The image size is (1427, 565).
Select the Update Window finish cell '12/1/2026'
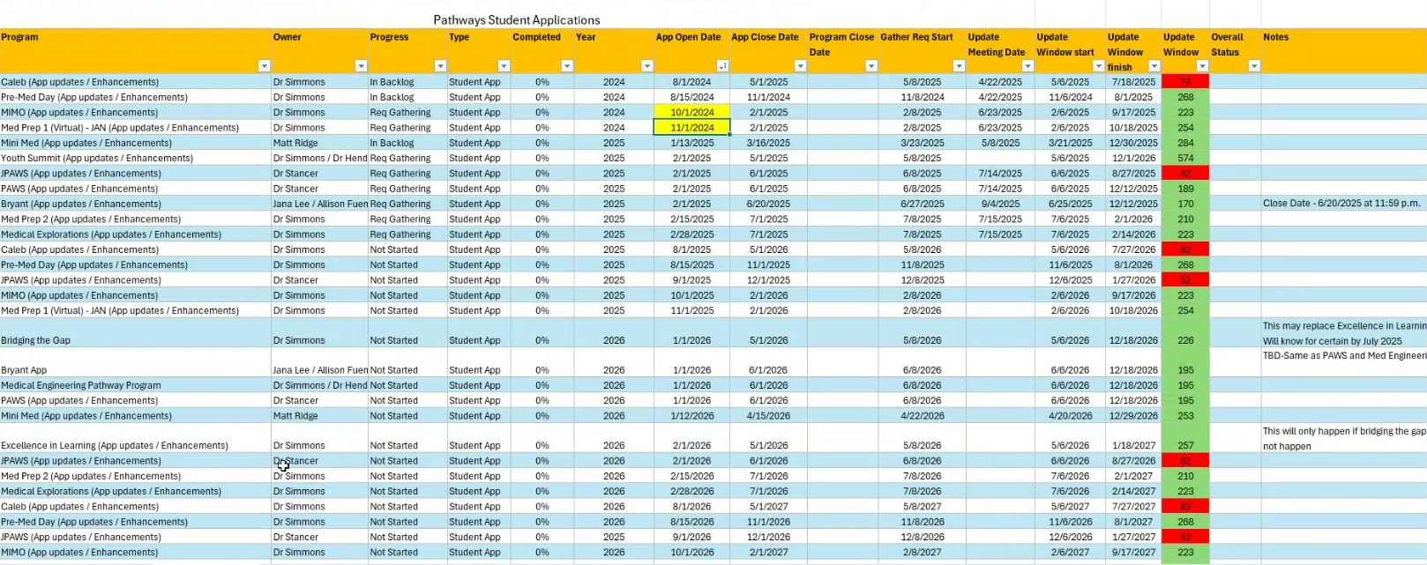point(1133,159)
